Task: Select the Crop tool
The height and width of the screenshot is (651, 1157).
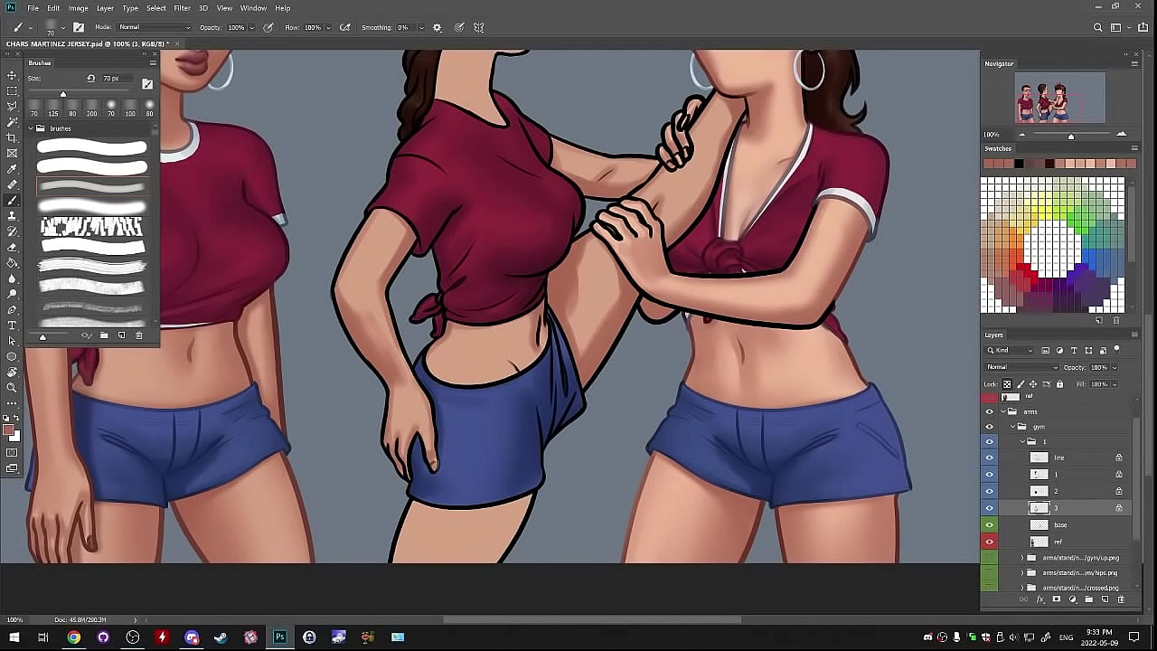Action: [x=13, y=137]
